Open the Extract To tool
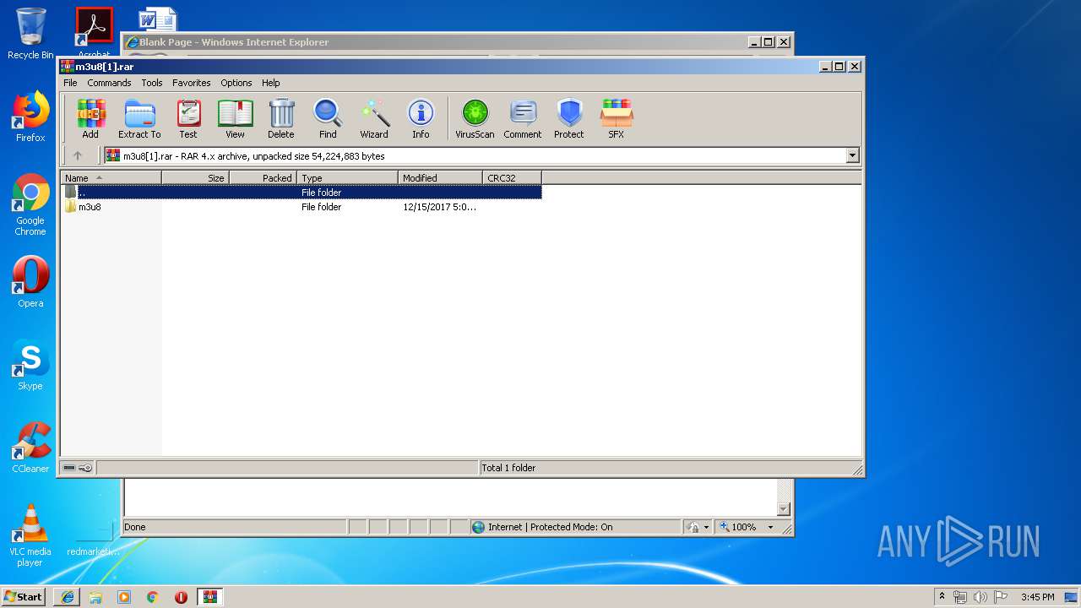Screen dimensions: 1081x608 (139, 118)
